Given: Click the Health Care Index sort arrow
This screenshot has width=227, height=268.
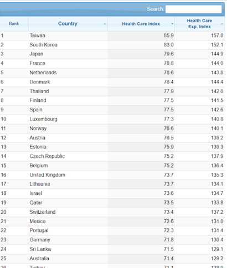Looking at the screenshot, I should (172, 24).
